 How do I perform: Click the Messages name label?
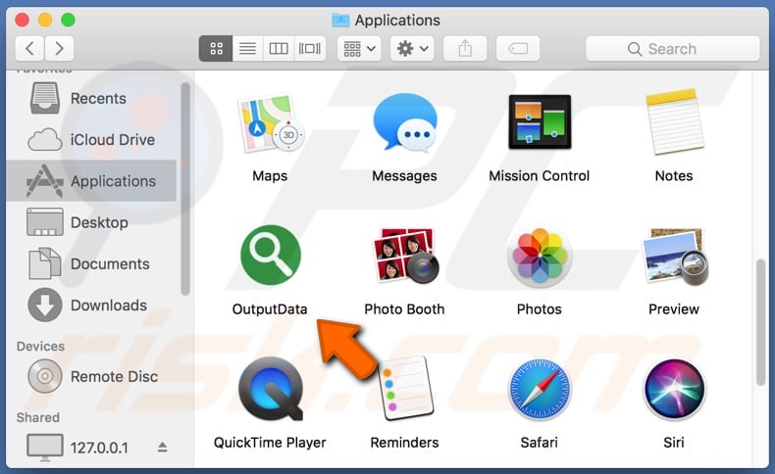click(x=404, y=175)
